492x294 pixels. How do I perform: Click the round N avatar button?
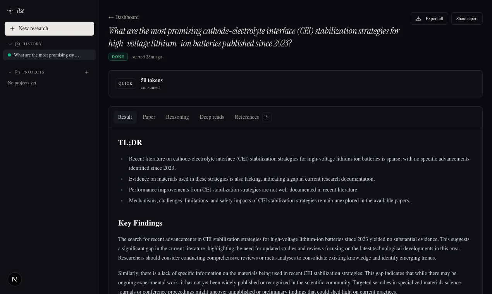pyautogui.click(x=15, y=279)
